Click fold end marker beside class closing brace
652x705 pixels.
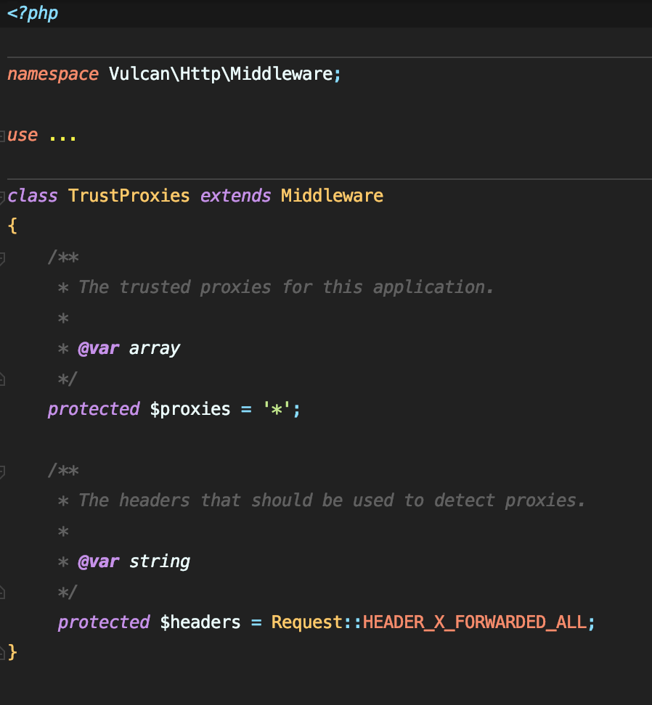tap(3, 653)
